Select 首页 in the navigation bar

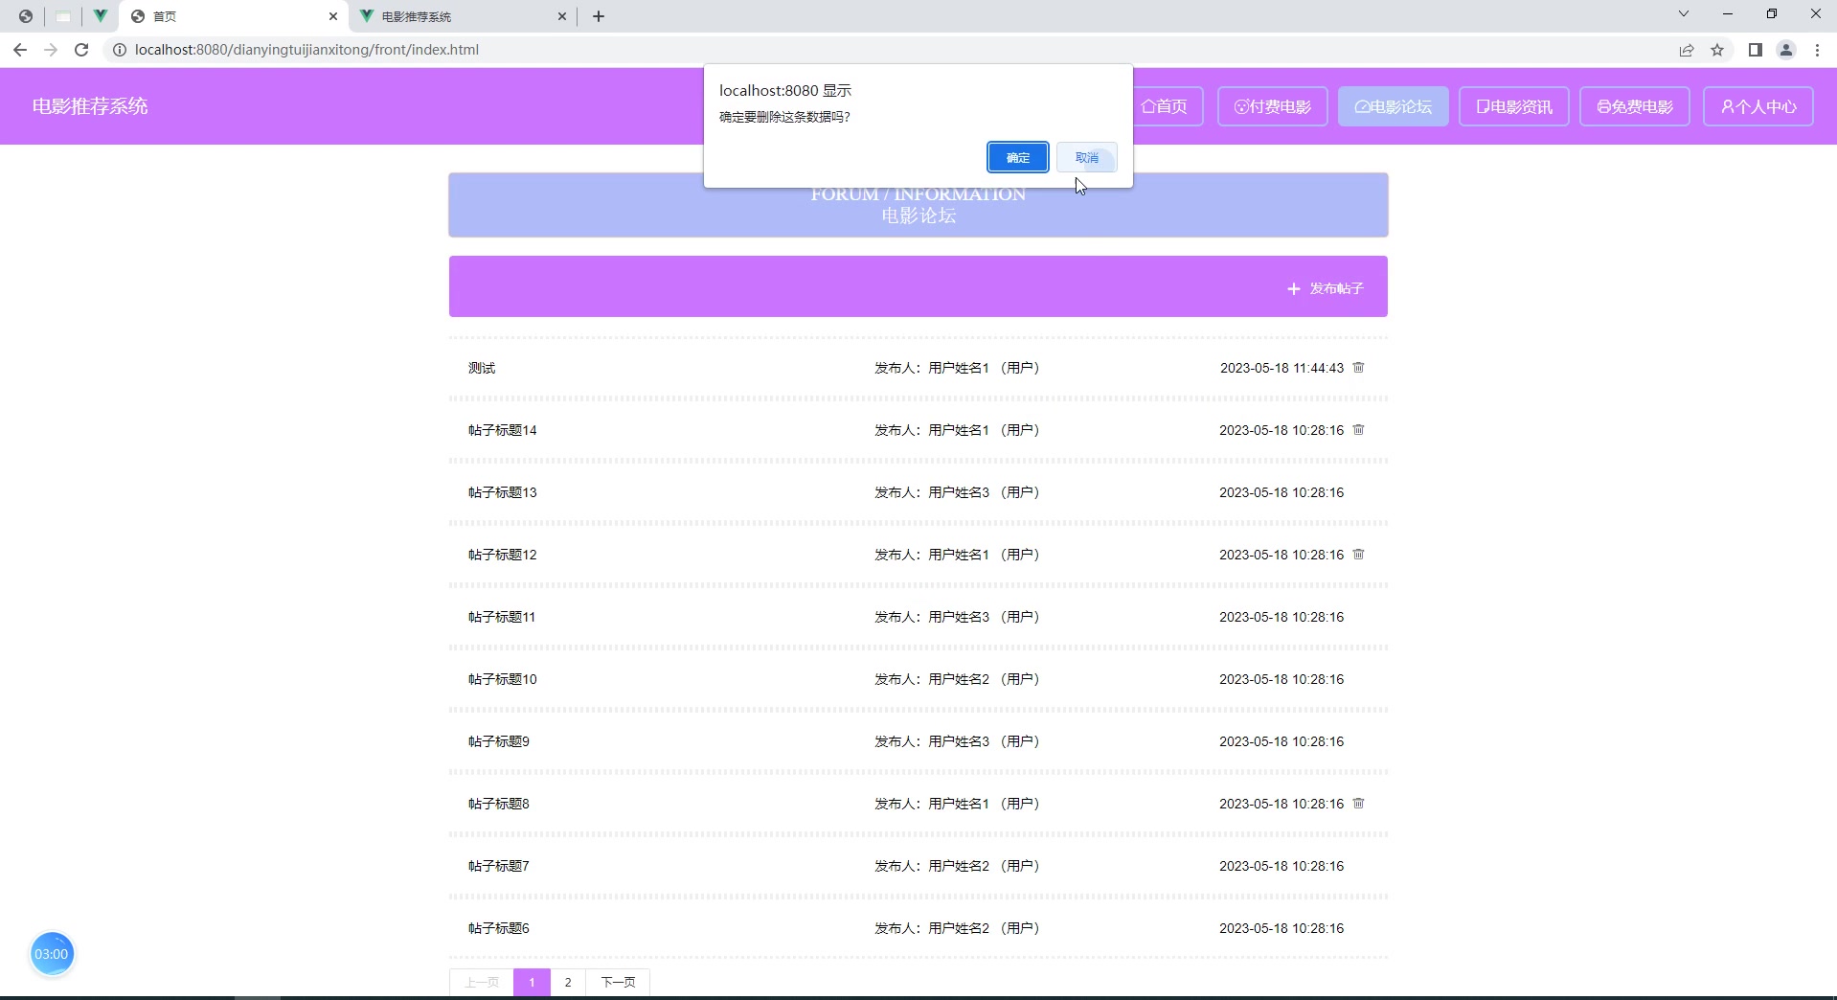click(1168, 106)
